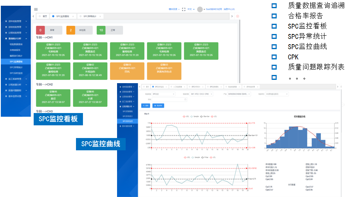Click the user avatar icon
Screen dimensions: 345x197
click(x=200, y=9)
